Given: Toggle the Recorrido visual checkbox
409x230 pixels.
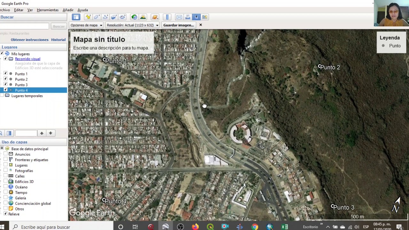Looking at the screenshot, I should [x=5, y=59].
